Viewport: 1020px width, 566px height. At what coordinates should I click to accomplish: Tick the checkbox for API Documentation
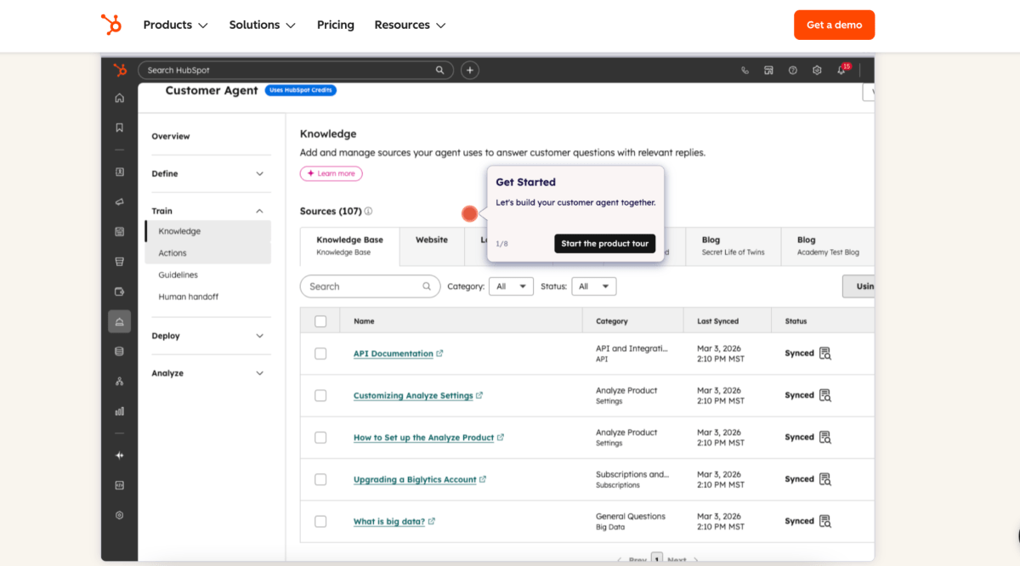(x=320, y=354)
